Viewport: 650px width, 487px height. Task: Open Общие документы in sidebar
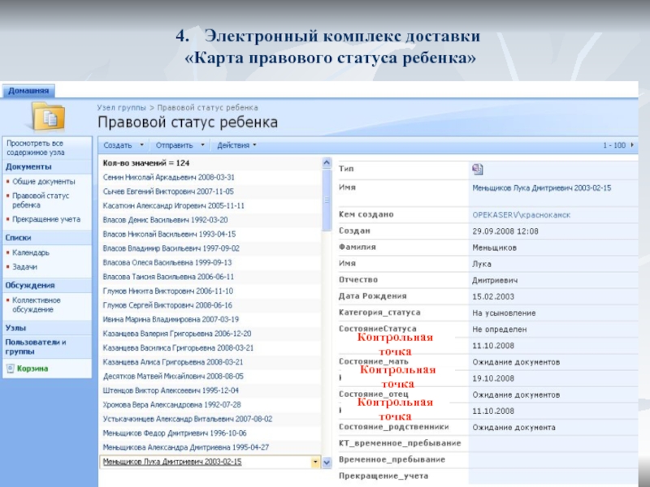click(44, 181)
